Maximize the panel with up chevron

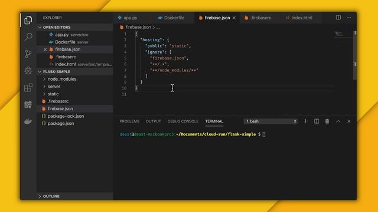click(338, 121)
